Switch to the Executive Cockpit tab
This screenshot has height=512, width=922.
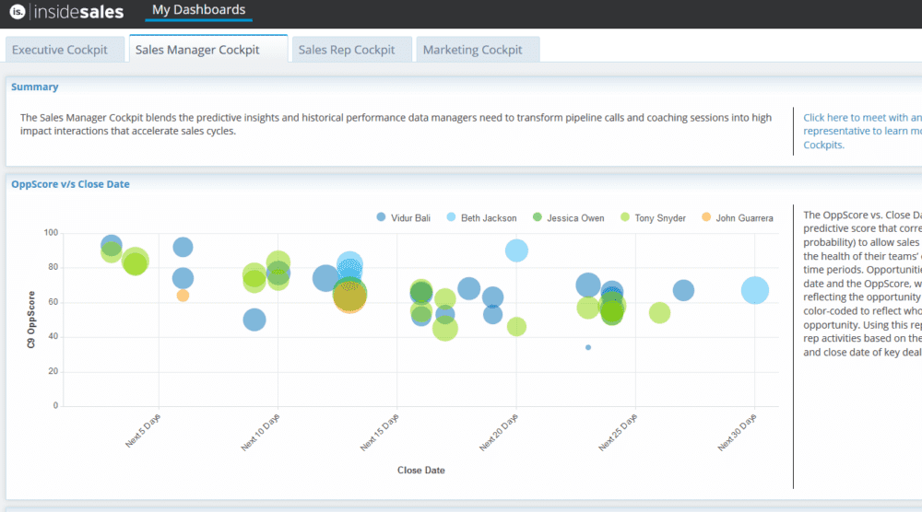click(x=60, y=50)
